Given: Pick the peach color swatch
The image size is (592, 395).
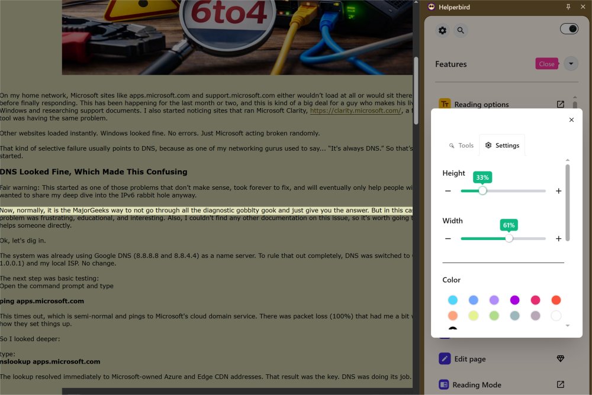Looking at the screenshot, I should 453,315.
